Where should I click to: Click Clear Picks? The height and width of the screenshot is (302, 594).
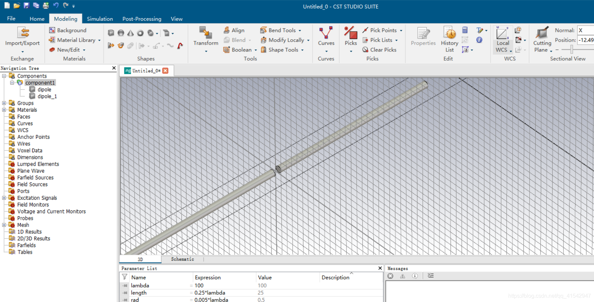379,50
